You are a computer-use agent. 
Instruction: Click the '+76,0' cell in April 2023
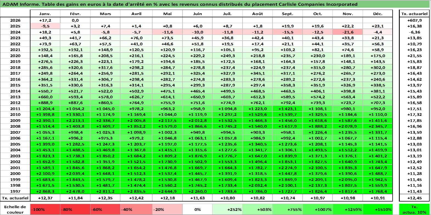pyautogui.click(x=136, y=38)
